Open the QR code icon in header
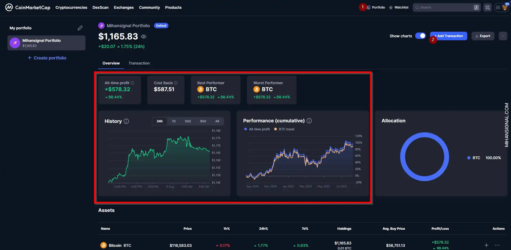This screenshot has height=250, width=511. 487,7
